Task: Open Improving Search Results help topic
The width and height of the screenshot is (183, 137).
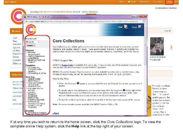Action: (36, 89)
